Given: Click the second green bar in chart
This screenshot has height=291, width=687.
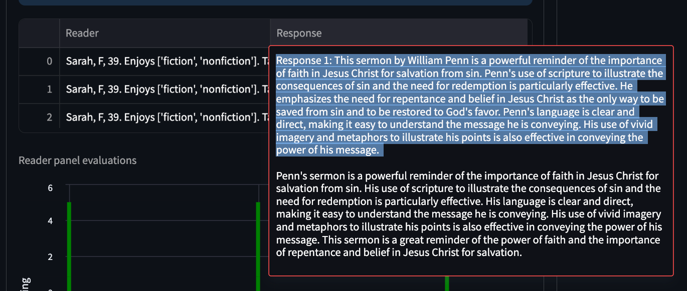Looking at the screenshot, I should tap(258, 246).
